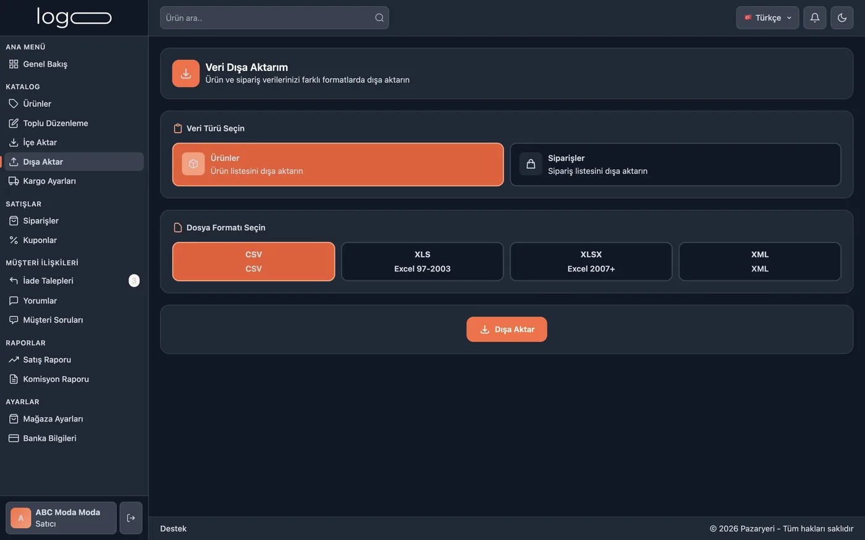Open the Genel Bakış dashboard icon
The image size is (865, 540).
coord(14,64)
